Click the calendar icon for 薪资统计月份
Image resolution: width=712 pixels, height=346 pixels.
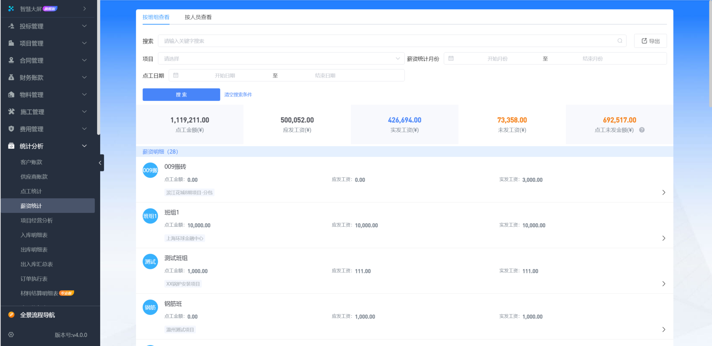coord(451,58)
